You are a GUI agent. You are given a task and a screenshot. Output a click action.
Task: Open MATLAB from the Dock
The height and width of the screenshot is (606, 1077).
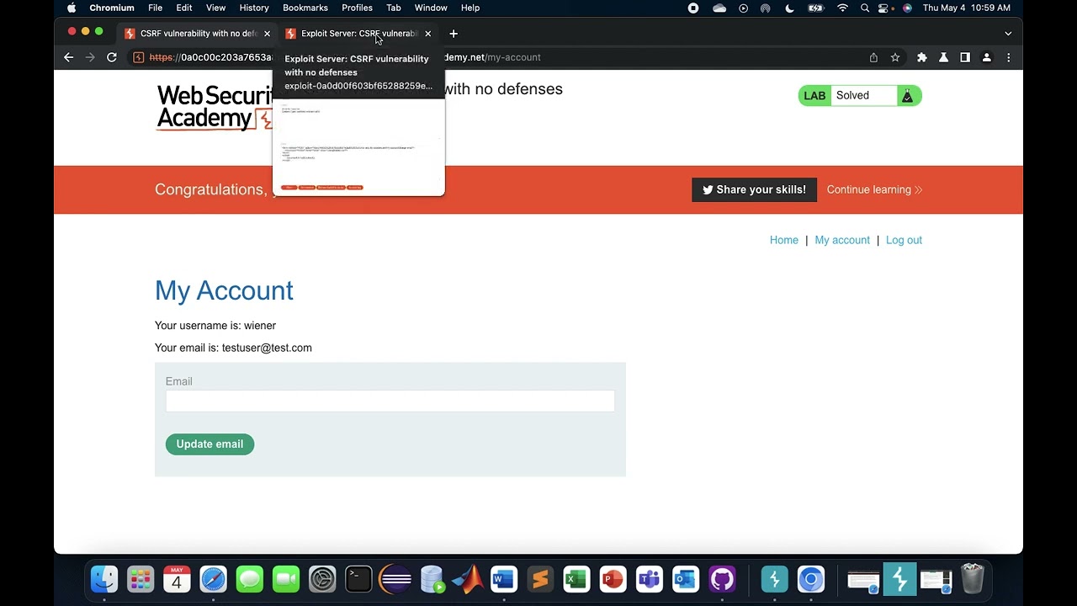(x=468, y=579)
